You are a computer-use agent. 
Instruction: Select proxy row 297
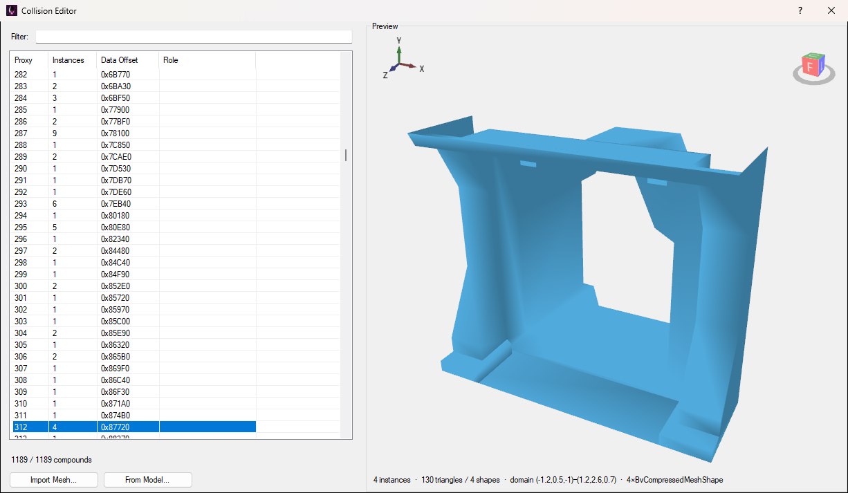134,250
